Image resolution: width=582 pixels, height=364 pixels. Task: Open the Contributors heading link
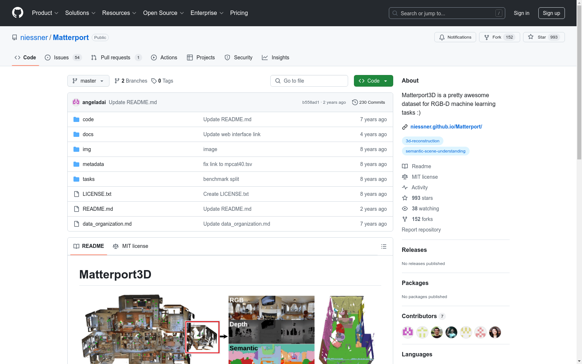coord(423,316)
